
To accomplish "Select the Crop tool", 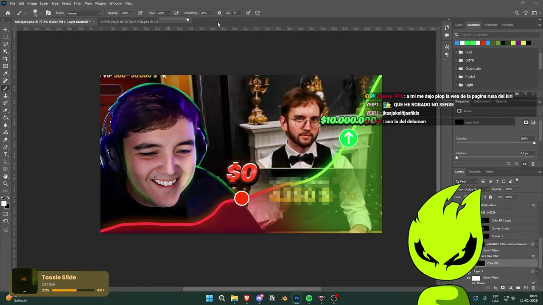I will click(6, 59).
